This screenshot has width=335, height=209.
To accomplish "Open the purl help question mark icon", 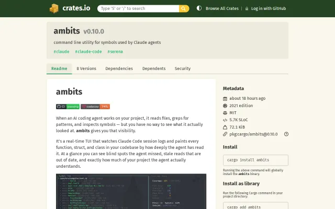I will click(x=286, y=134).
